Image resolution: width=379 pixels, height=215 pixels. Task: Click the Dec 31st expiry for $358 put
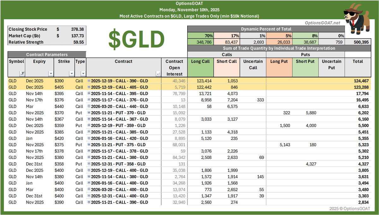tap(39, 164)
